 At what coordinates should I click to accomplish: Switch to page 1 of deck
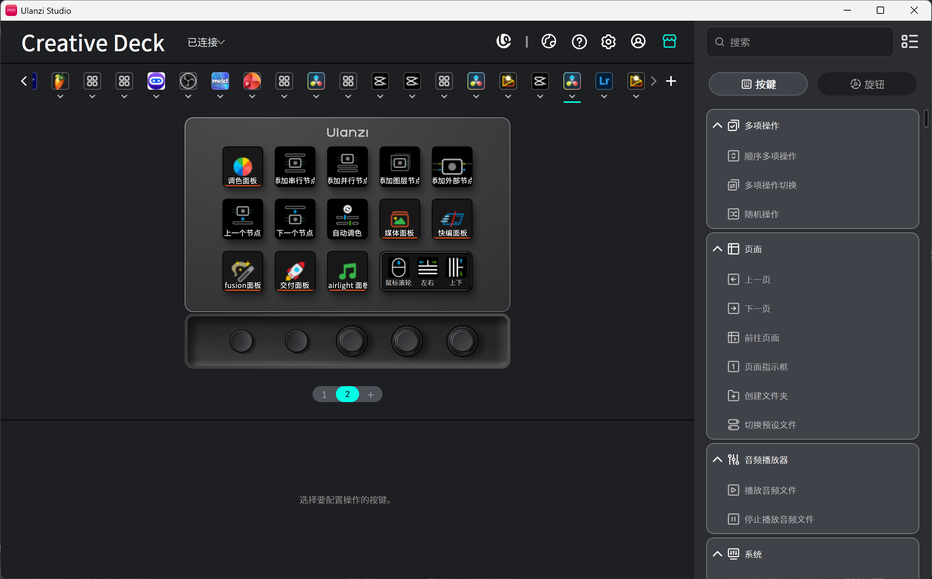(x=324, y=394)
